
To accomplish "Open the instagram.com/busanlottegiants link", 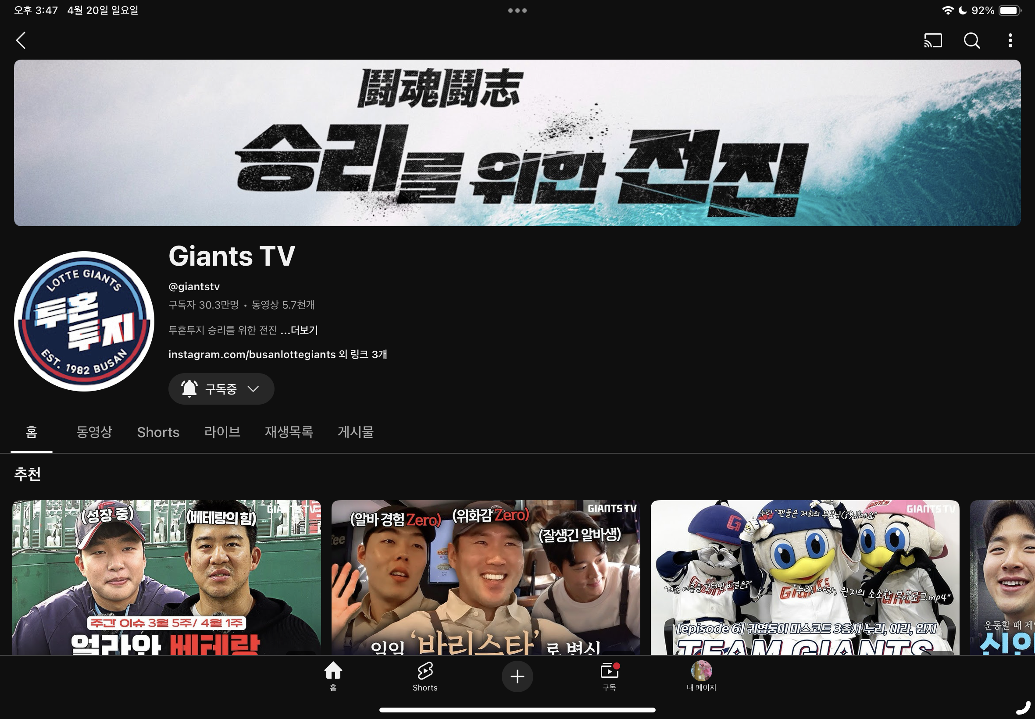I will click(x=252, y=355).
